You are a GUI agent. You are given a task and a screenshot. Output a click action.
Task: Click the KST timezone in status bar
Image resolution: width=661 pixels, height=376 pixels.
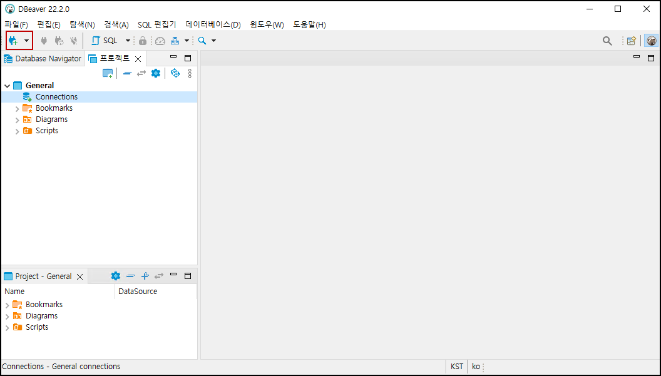point(456,367)
